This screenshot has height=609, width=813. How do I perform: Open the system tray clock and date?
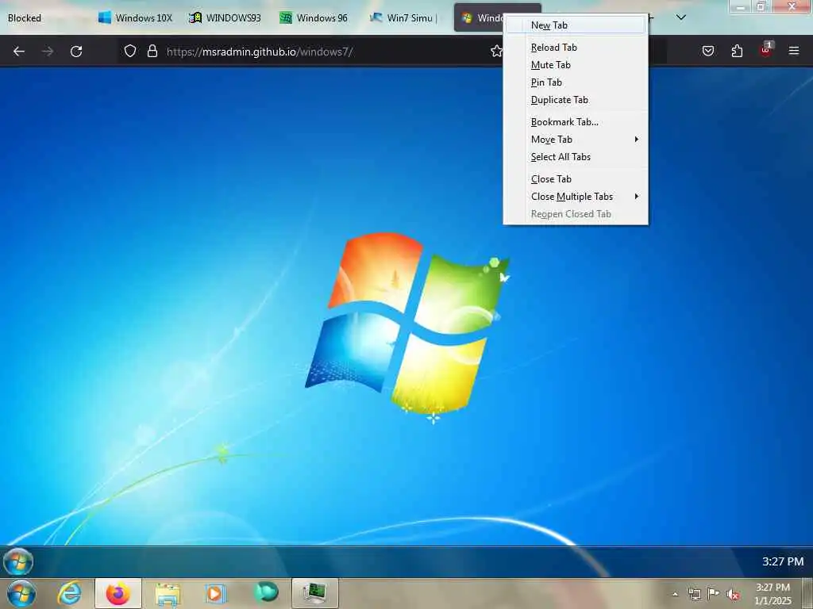(773, 594)
